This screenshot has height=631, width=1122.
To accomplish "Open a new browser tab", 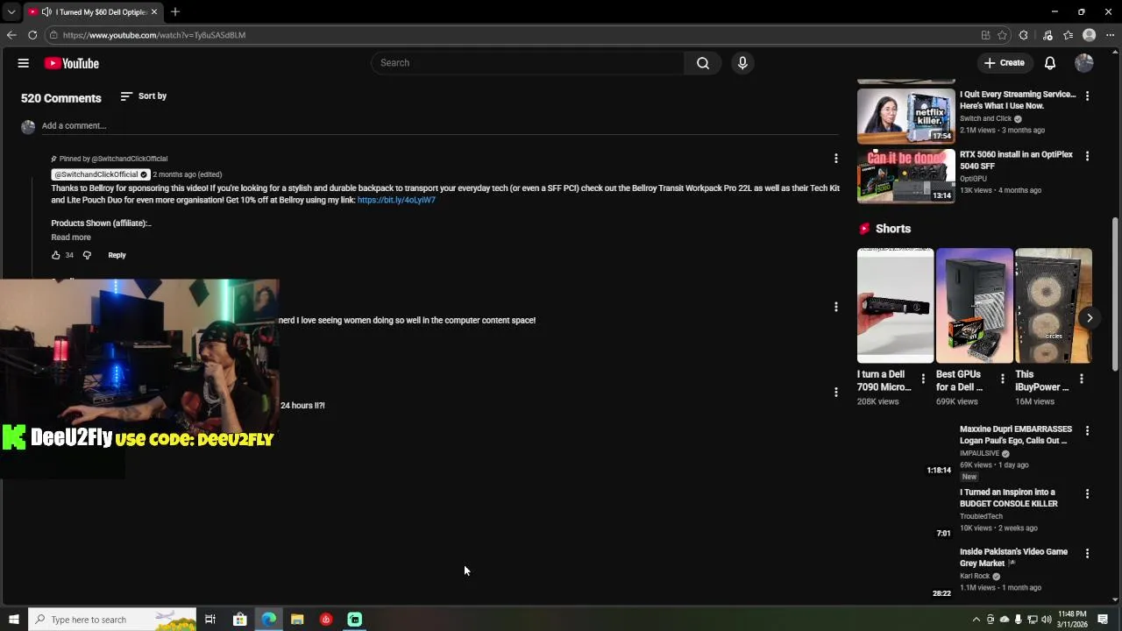I will tap(175, 12).
